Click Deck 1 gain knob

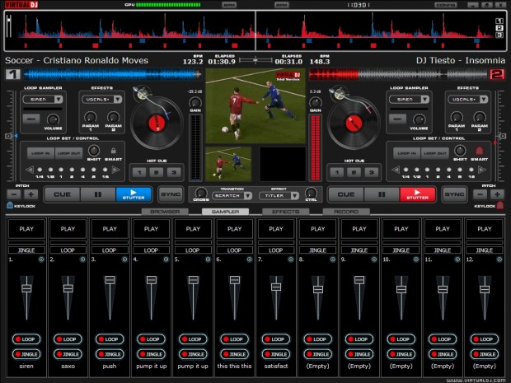(x=195, y=102)
